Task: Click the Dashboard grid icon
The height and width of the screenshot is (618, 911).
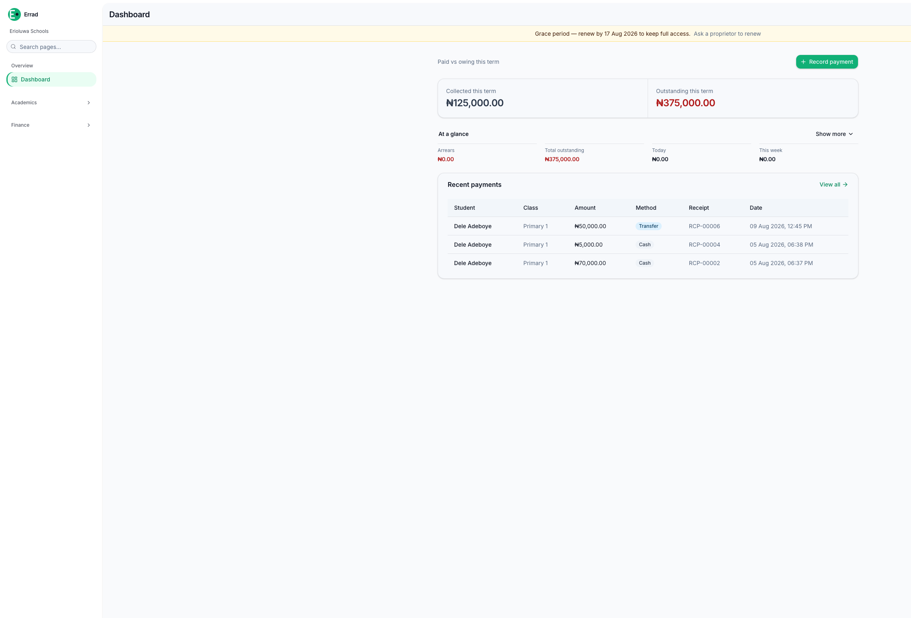Action: point(14,79)
